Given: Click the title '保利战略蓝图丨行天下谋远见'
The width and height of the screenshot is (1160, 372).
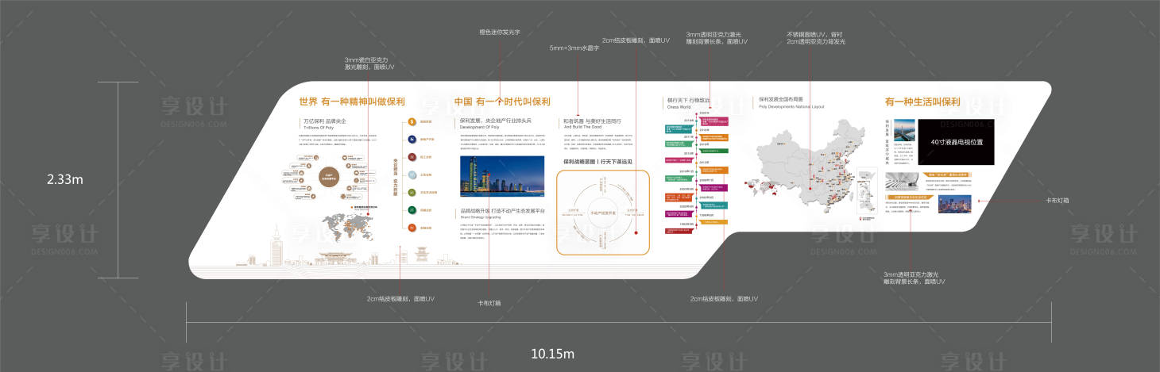Looking at the screenshot, I should point(597,161).
